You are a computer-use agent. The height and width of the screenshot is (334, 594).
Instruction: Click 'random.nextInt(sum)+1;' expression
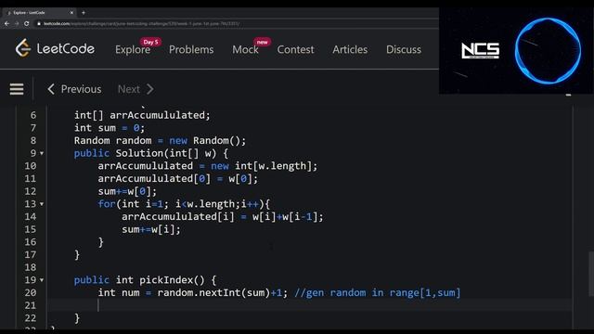point(223,293)
